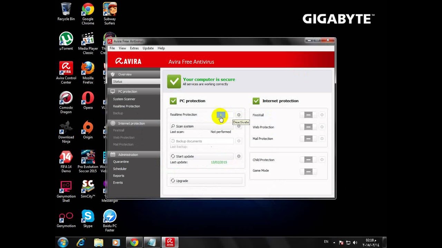The height and width of the screenshot is (248, 442).
Task: Open FireWall settings gear
Action: (322, 115)
